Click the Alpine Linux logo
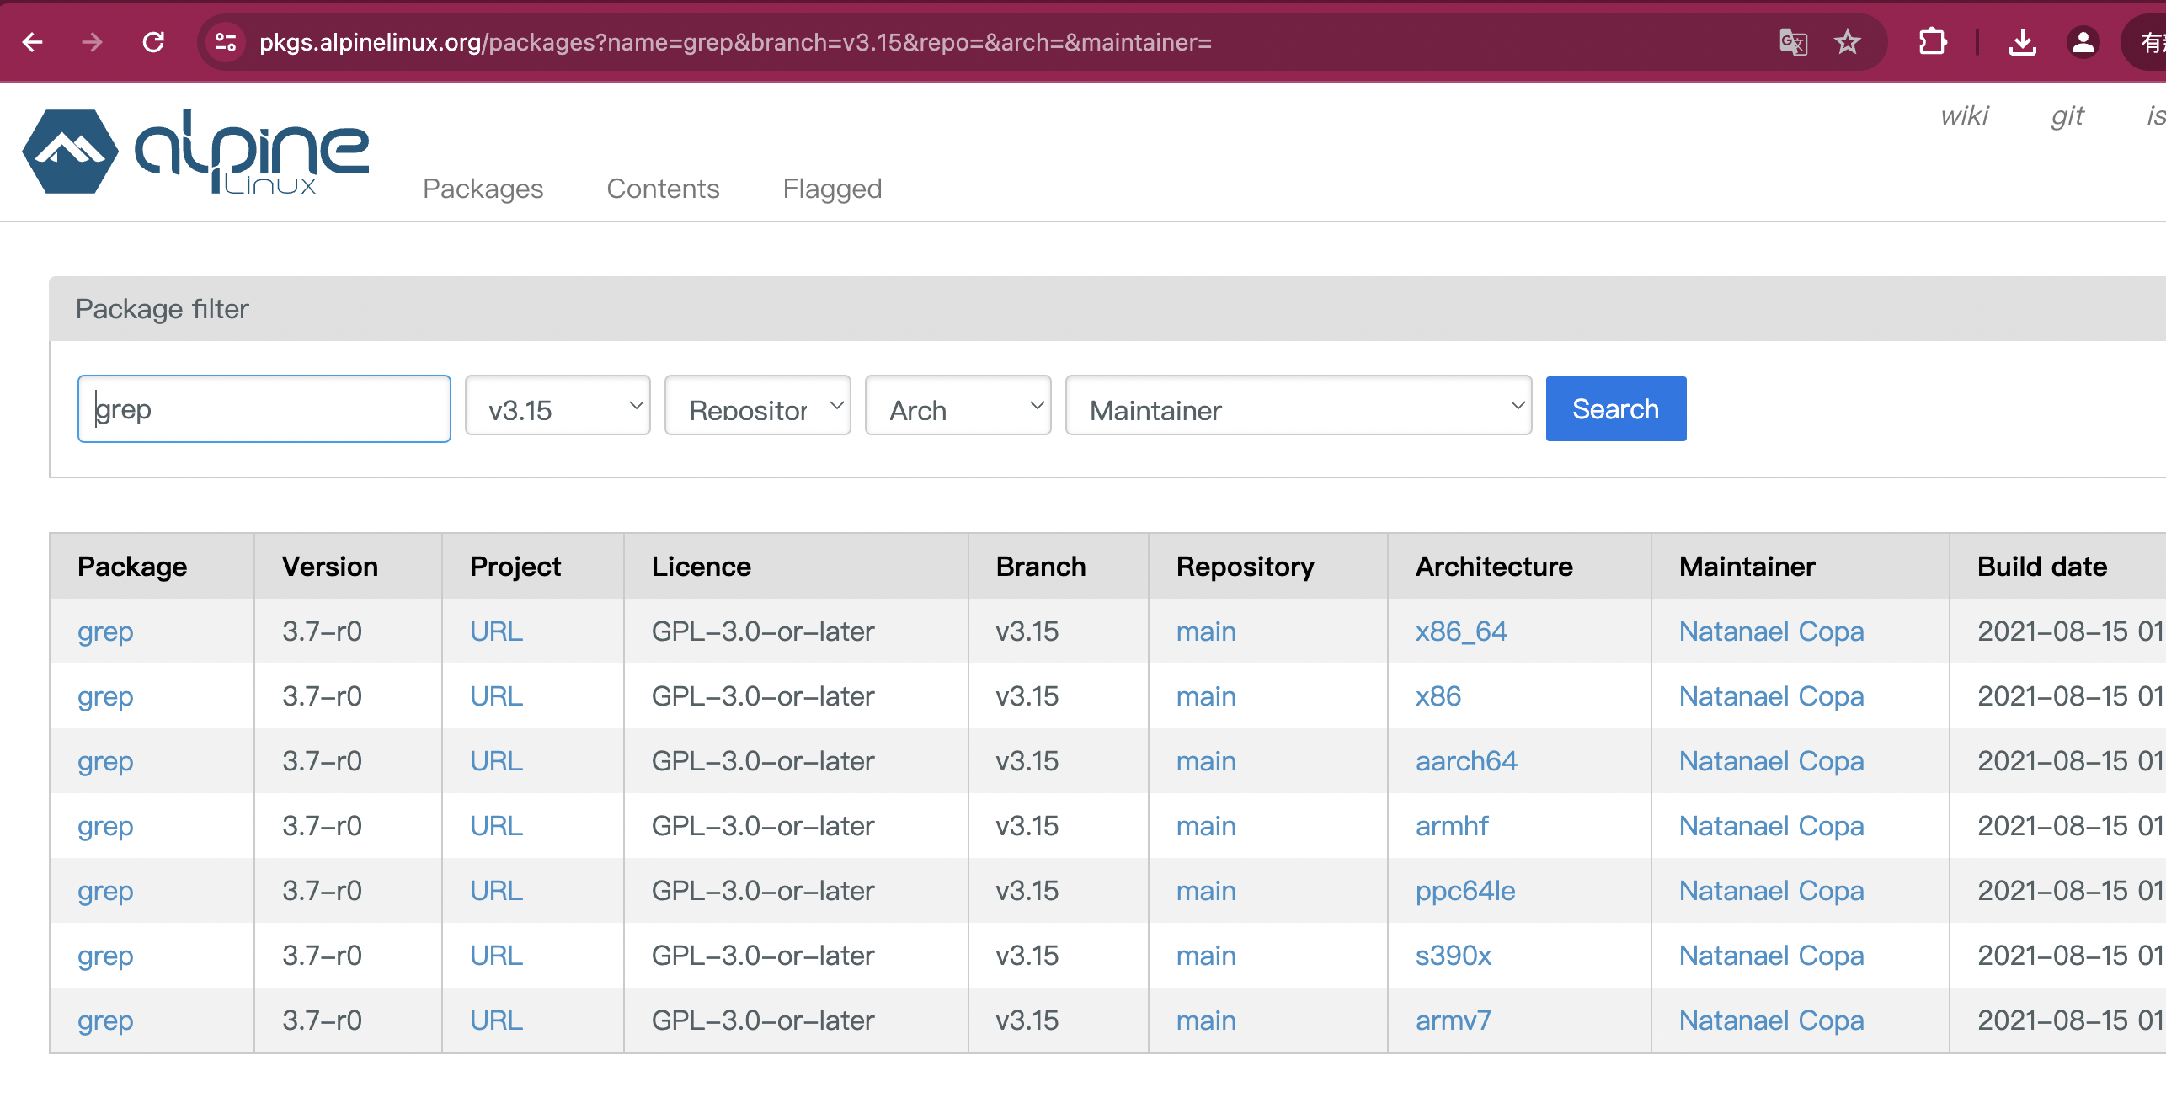The height and width of the screenshot is (1103, 2166). click(195, 152)
